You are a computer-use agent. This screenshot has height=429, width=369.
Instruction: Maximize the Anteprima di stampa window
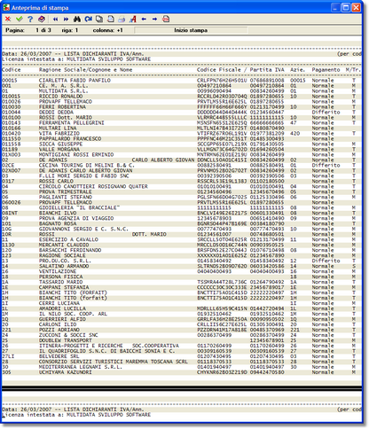click(346, 7)
